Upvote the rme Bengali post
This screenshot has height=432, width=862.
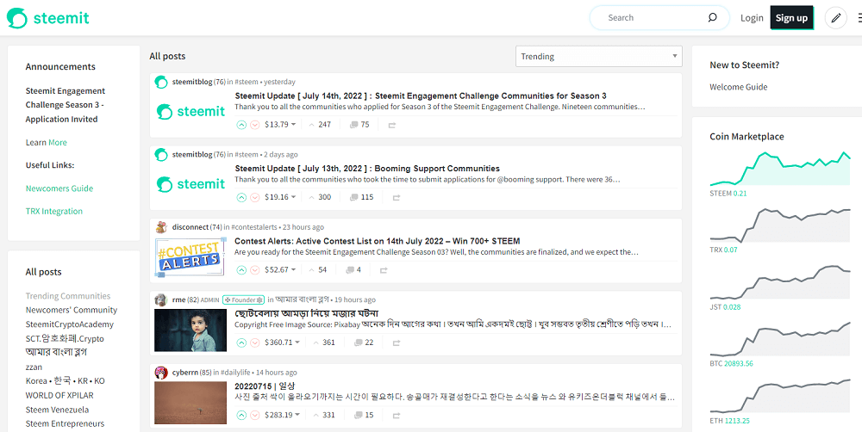click(x=241, y=343)
